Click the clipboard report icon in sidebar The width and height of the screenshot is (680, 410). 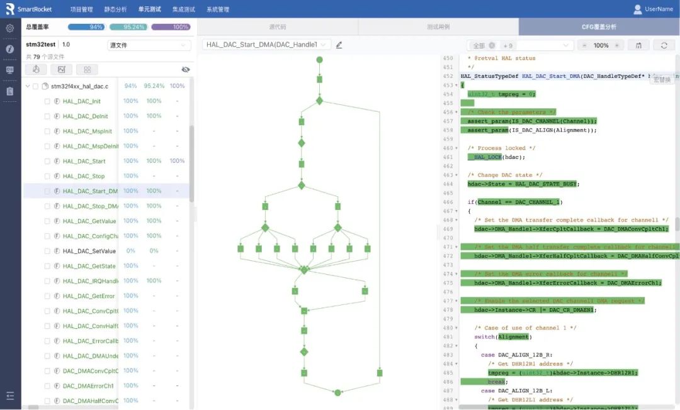click(10, 91)
